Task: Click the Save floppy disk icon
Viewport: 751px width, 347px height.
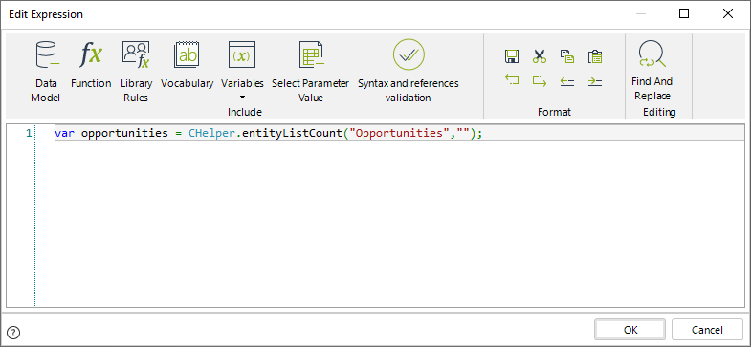Action: point(512,56)
